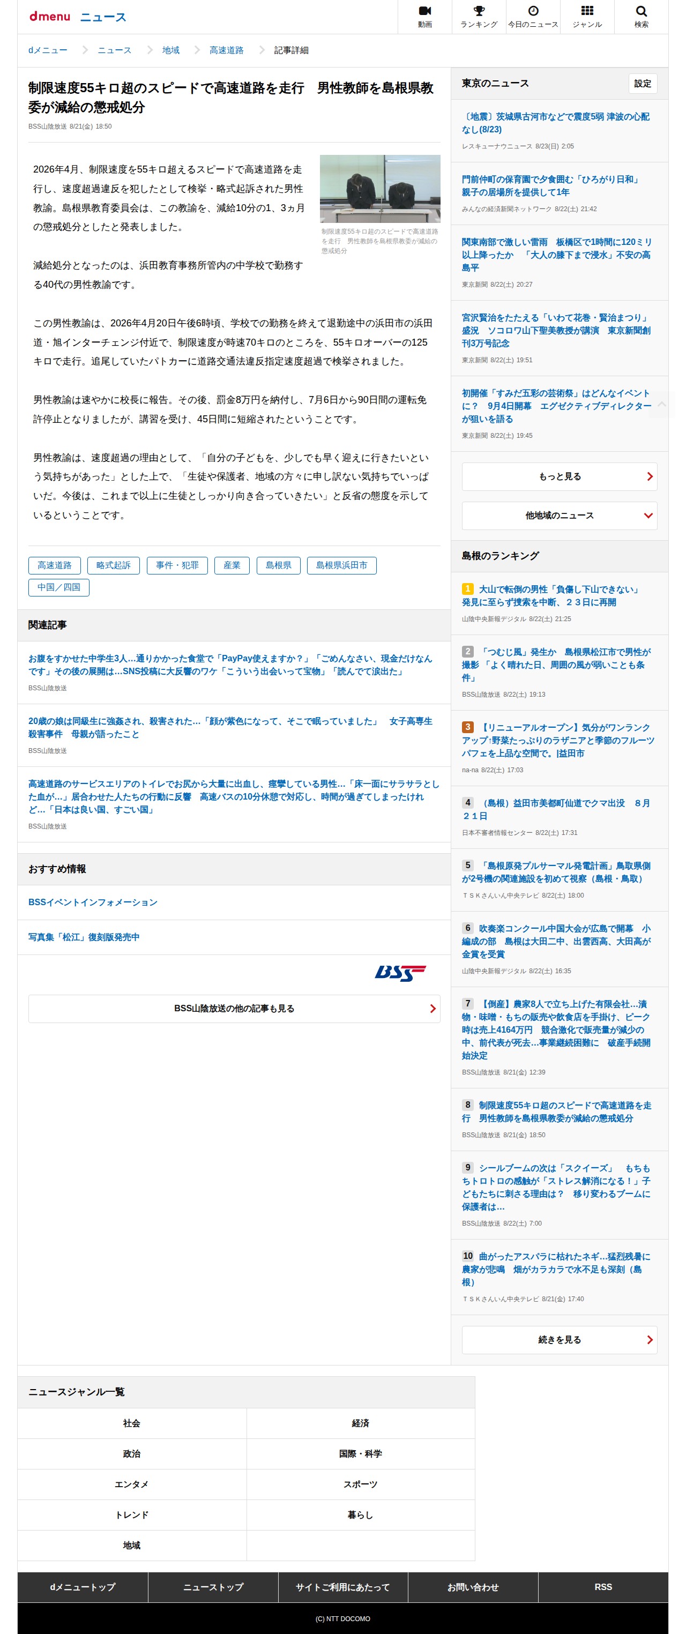Click the 検索 magnifier icon
The image size is (686, 1634).
click(x=641, y=11)
